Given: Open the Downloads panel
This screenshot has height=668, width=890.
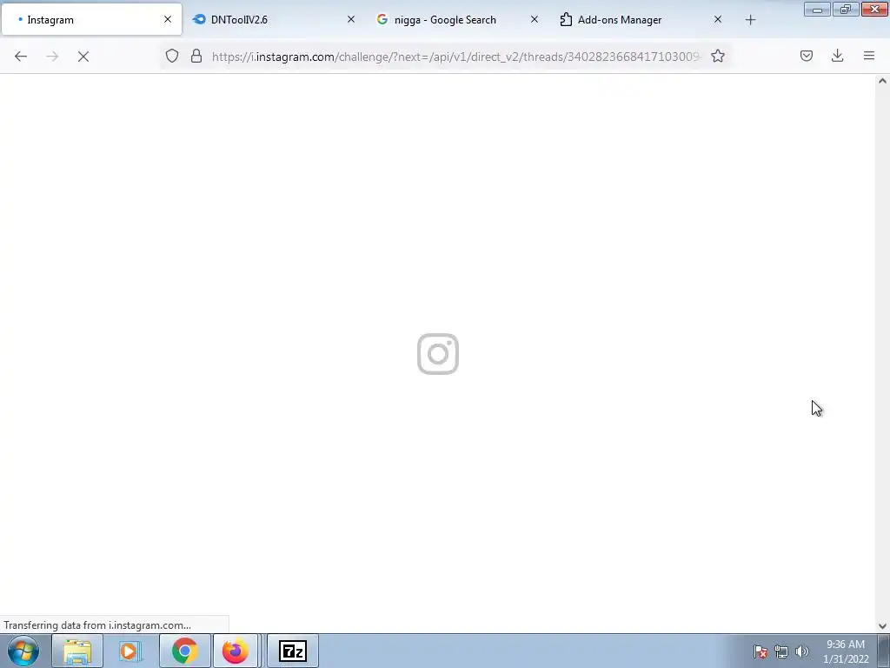Looking at the screenshot, I should point(837,56).
